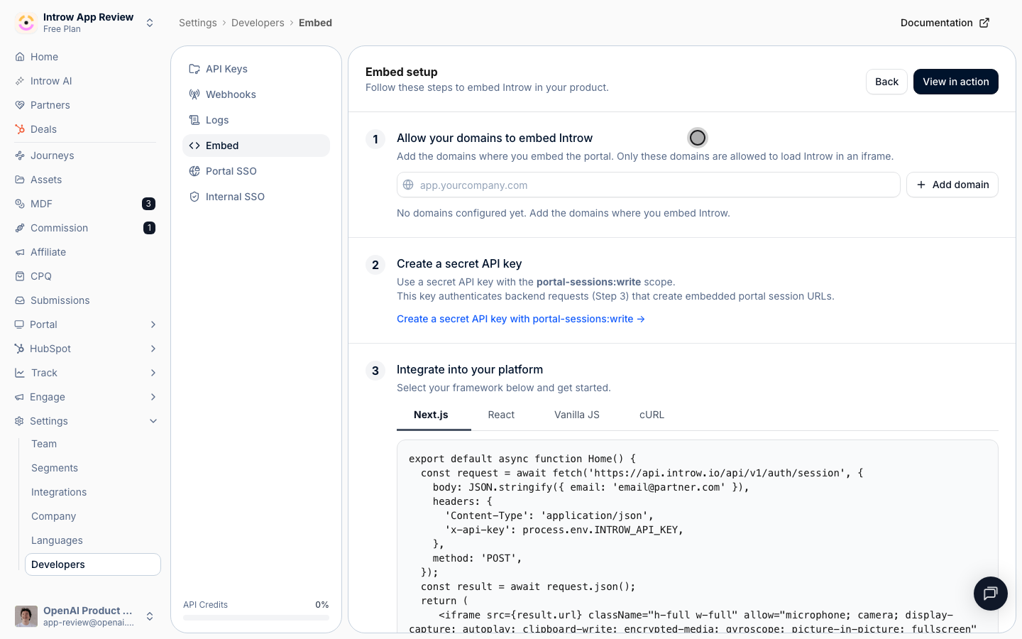Click the Partners icon in sidebar
The height and width of the screenshot is (639, 1022).
pos(20,105)
